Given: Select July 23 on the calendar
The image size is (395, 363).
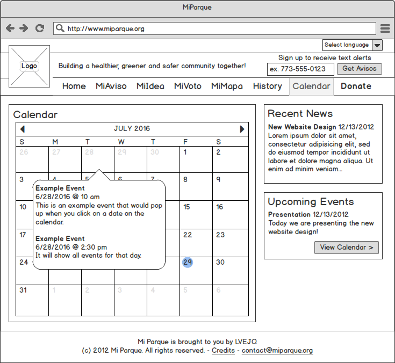Looking at the screenshot, I should click(230, 243).
